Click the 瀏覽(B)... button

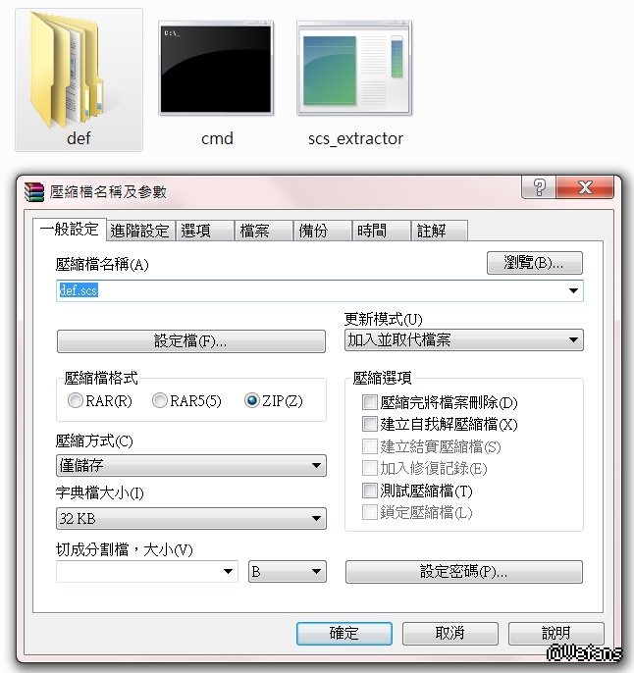[x=535, y=263]
